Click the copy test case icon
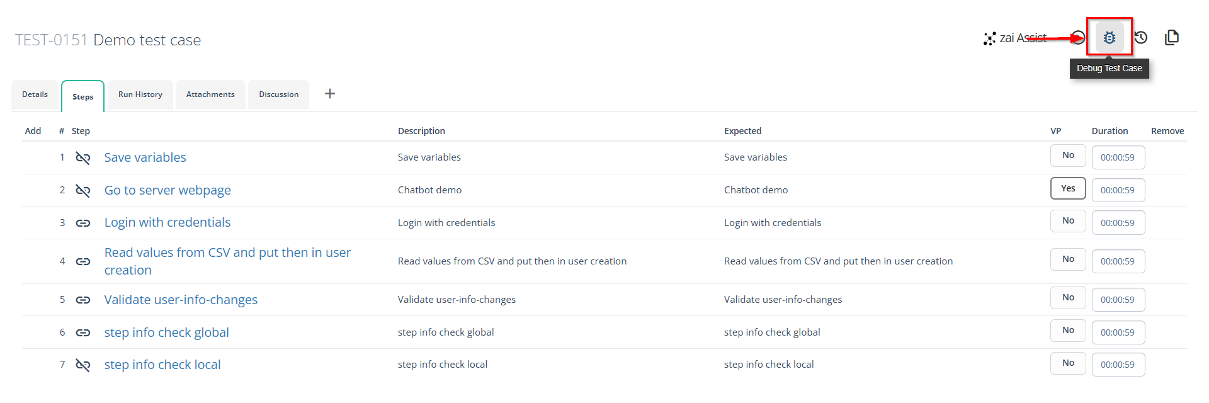 (x=1171, y=38)
